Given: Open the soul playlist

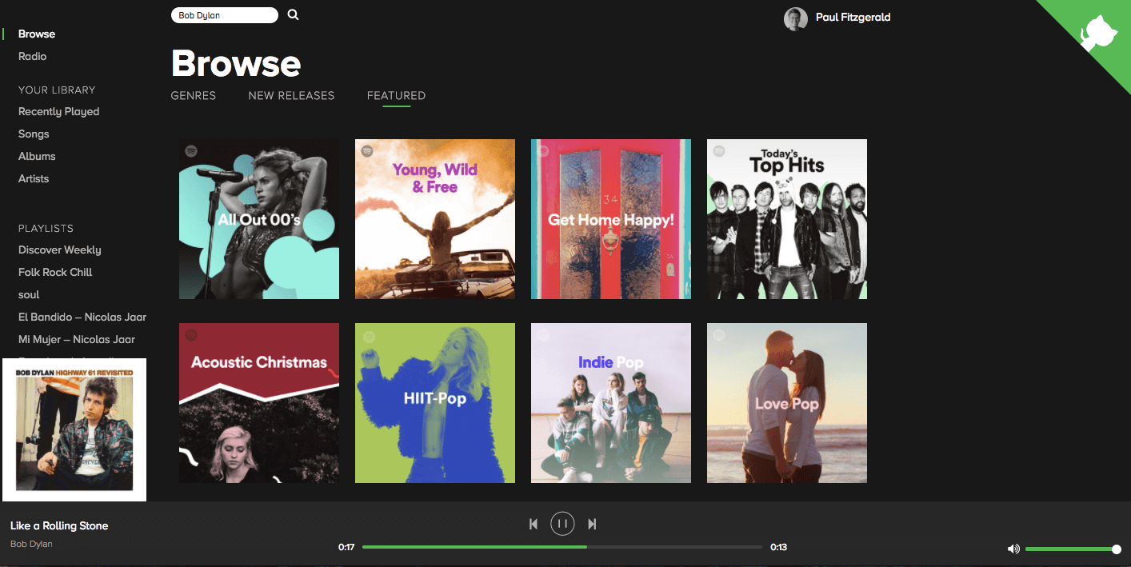Looking at the screenshot, I should (x=29, y=294).
